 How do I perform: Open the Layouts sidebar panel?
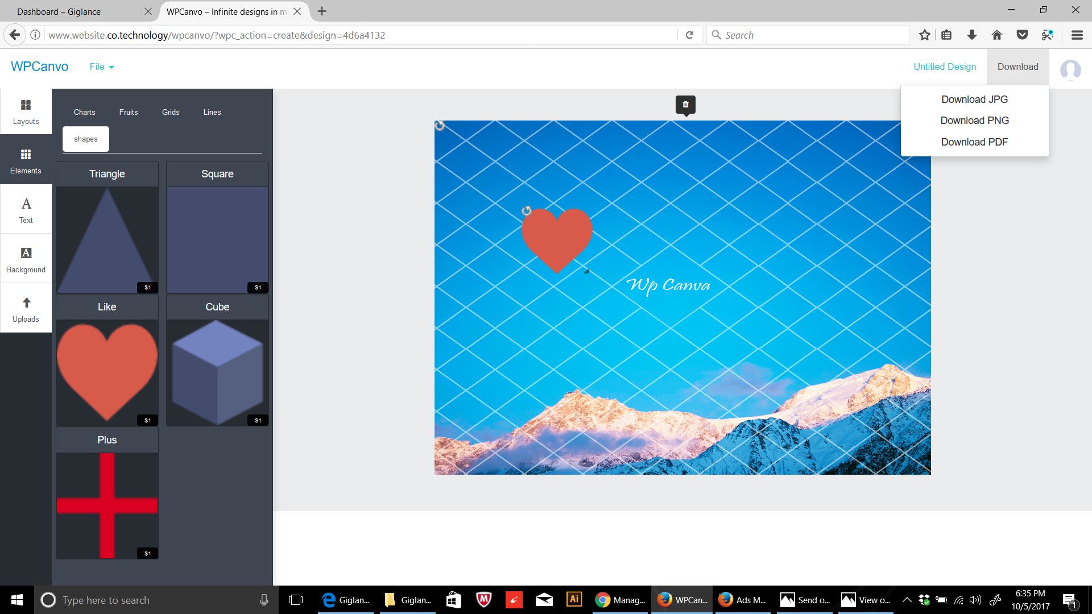[26, 112]
